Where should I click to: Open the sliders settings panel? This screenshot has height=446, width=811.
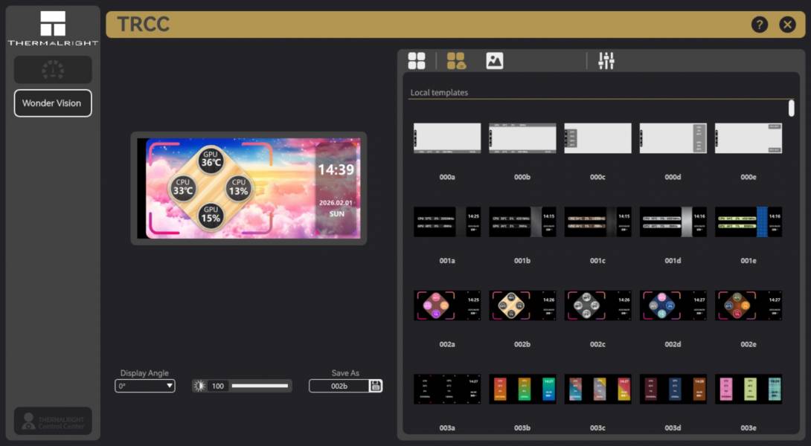[x=606, y=61]
